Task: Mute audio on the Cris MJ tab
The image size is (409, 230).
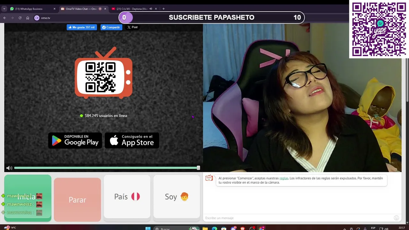Action: click(150, 9)
